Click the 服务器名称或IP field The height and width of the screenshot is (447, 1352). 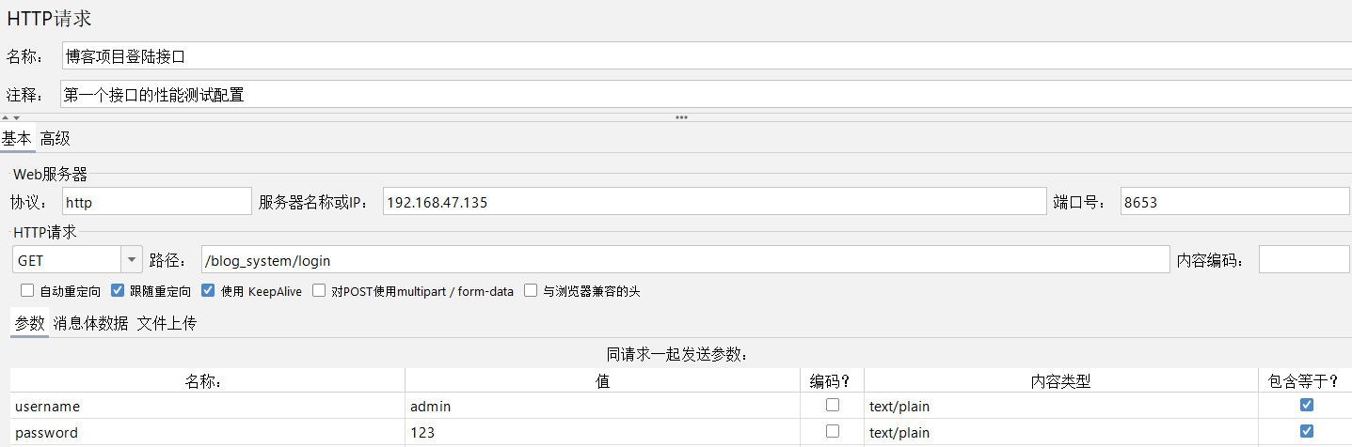(x=714, y=201)
